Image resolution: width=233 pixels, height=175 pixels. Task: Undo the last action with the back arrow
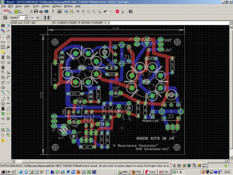[105, 11]
